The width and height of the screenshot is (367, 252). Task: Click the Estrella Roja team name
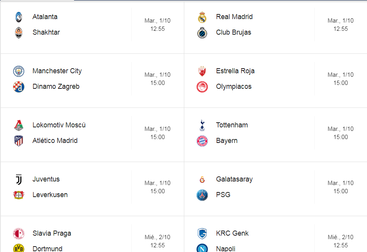235,71
